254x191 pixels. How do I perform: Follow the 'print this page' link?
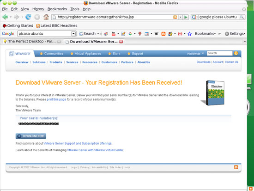coord(56,99)
